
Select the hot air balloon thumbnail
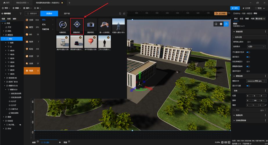pyautogui.click(x=91, y=42)
